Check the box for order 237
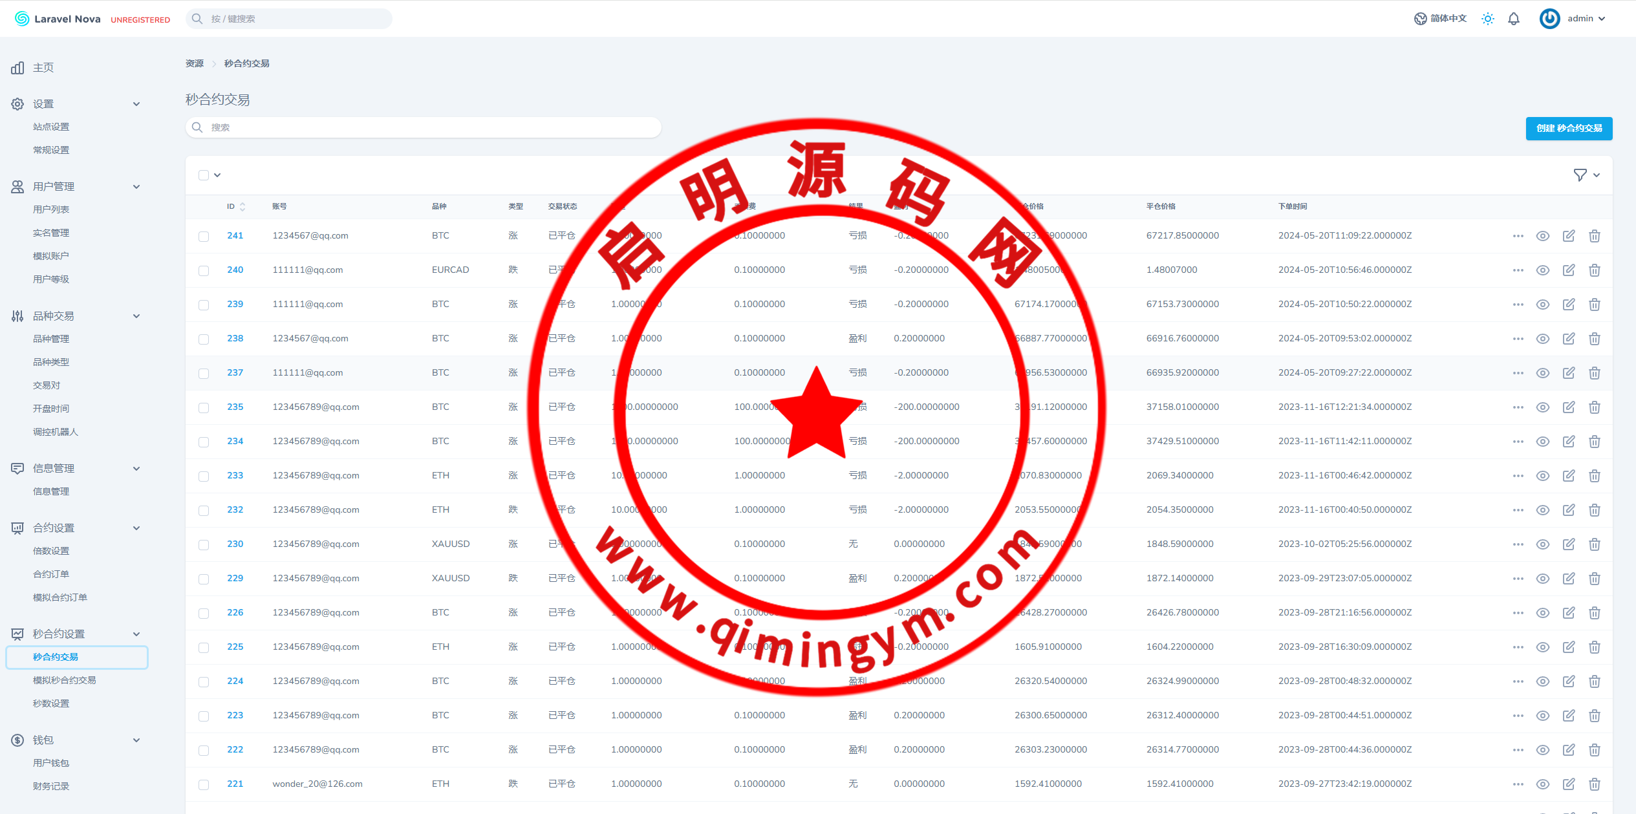 pyautogui.click(x=204, y=373)
